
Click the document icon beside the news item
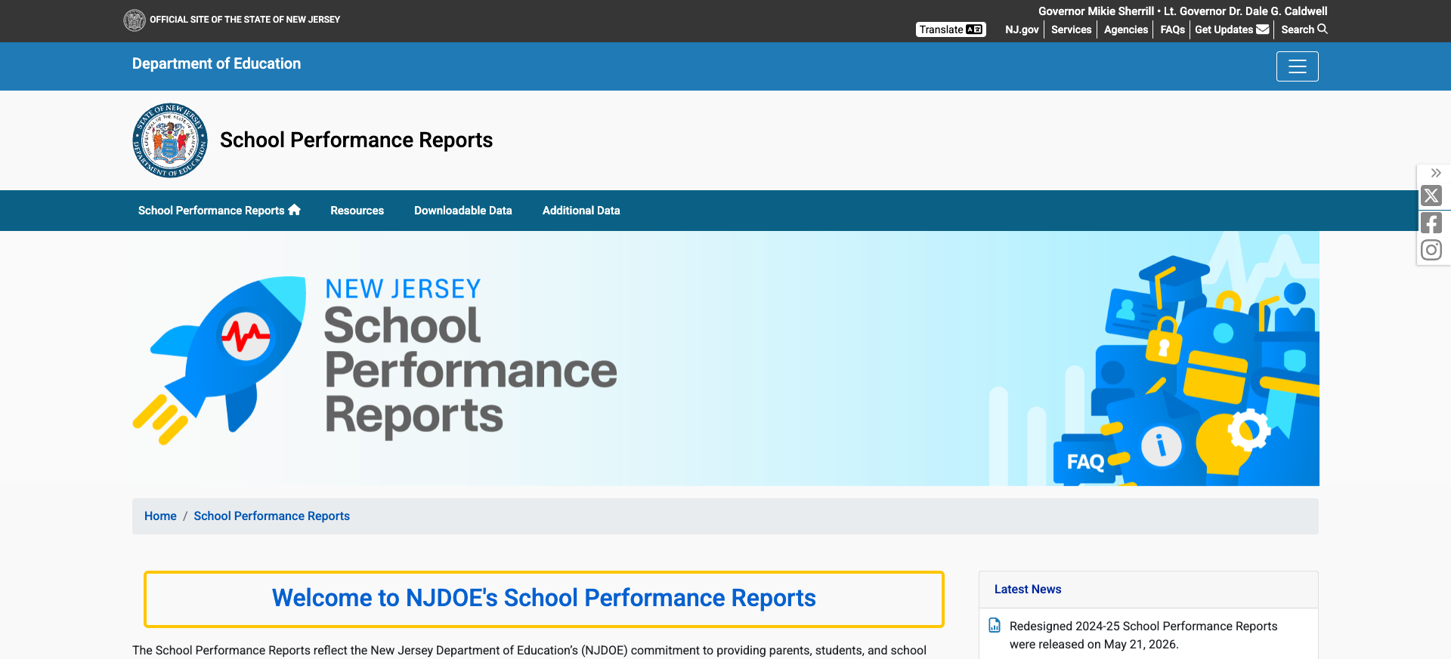coord(995,626)
